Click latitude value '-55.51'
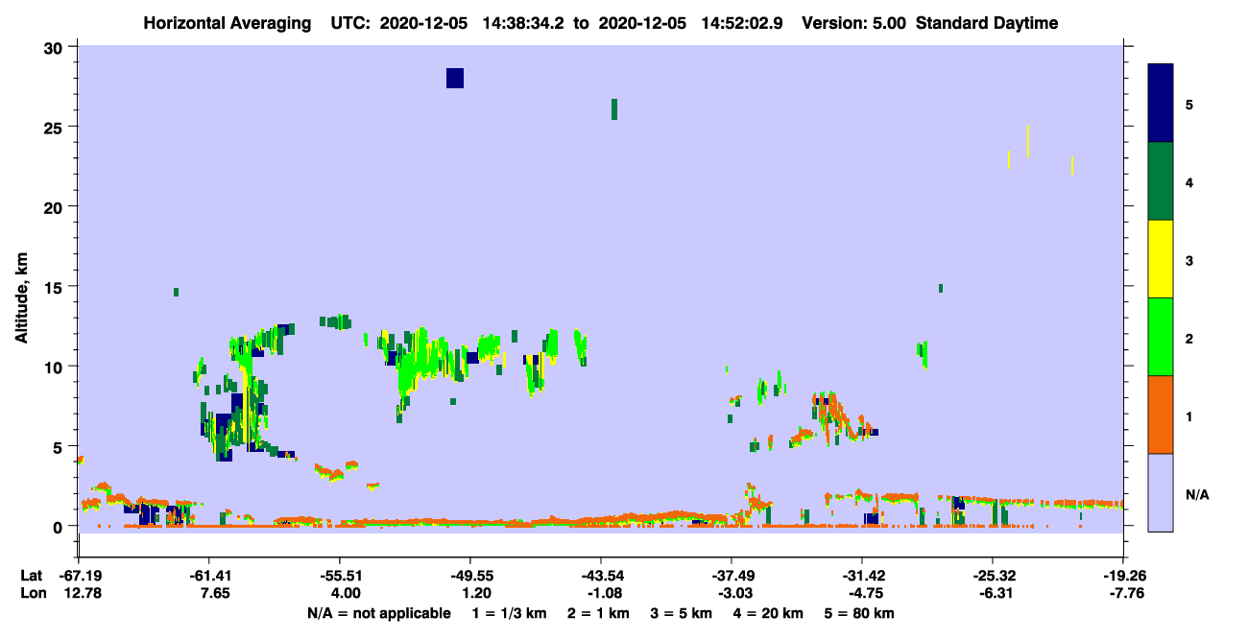1248x640 pixels. [x=340, y=576]
